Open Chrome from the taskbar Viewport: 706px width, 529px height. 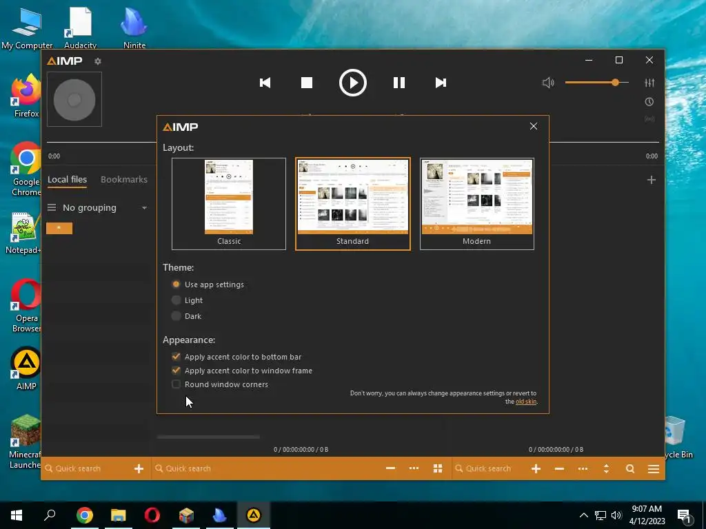[85, 515]
